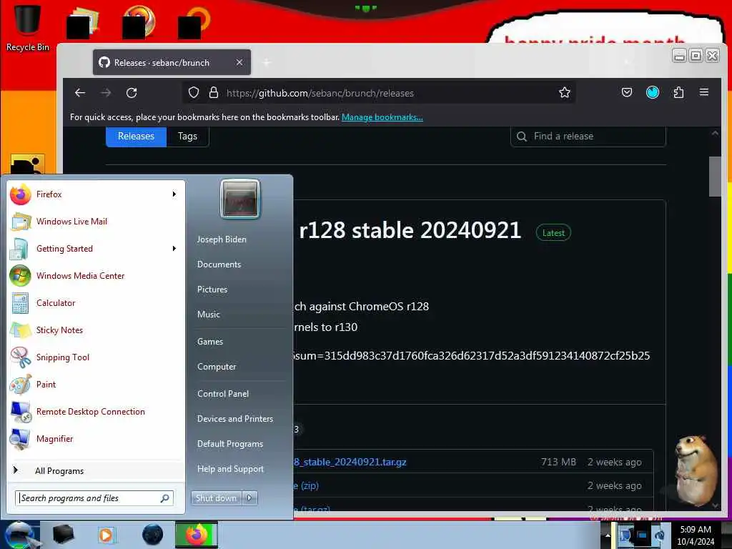The image size is (732, 549).
Task: Click the "713 MB" file size text
Action: 558,463
